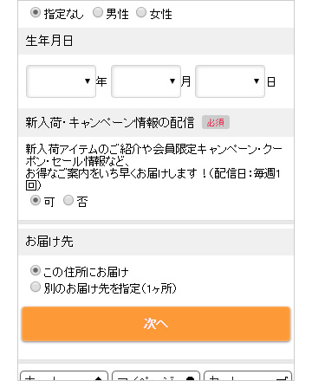The width and height of the screenshot is (312, 381).
Task: Select the 指定なし gender radio button
Action: coord(36,13)
